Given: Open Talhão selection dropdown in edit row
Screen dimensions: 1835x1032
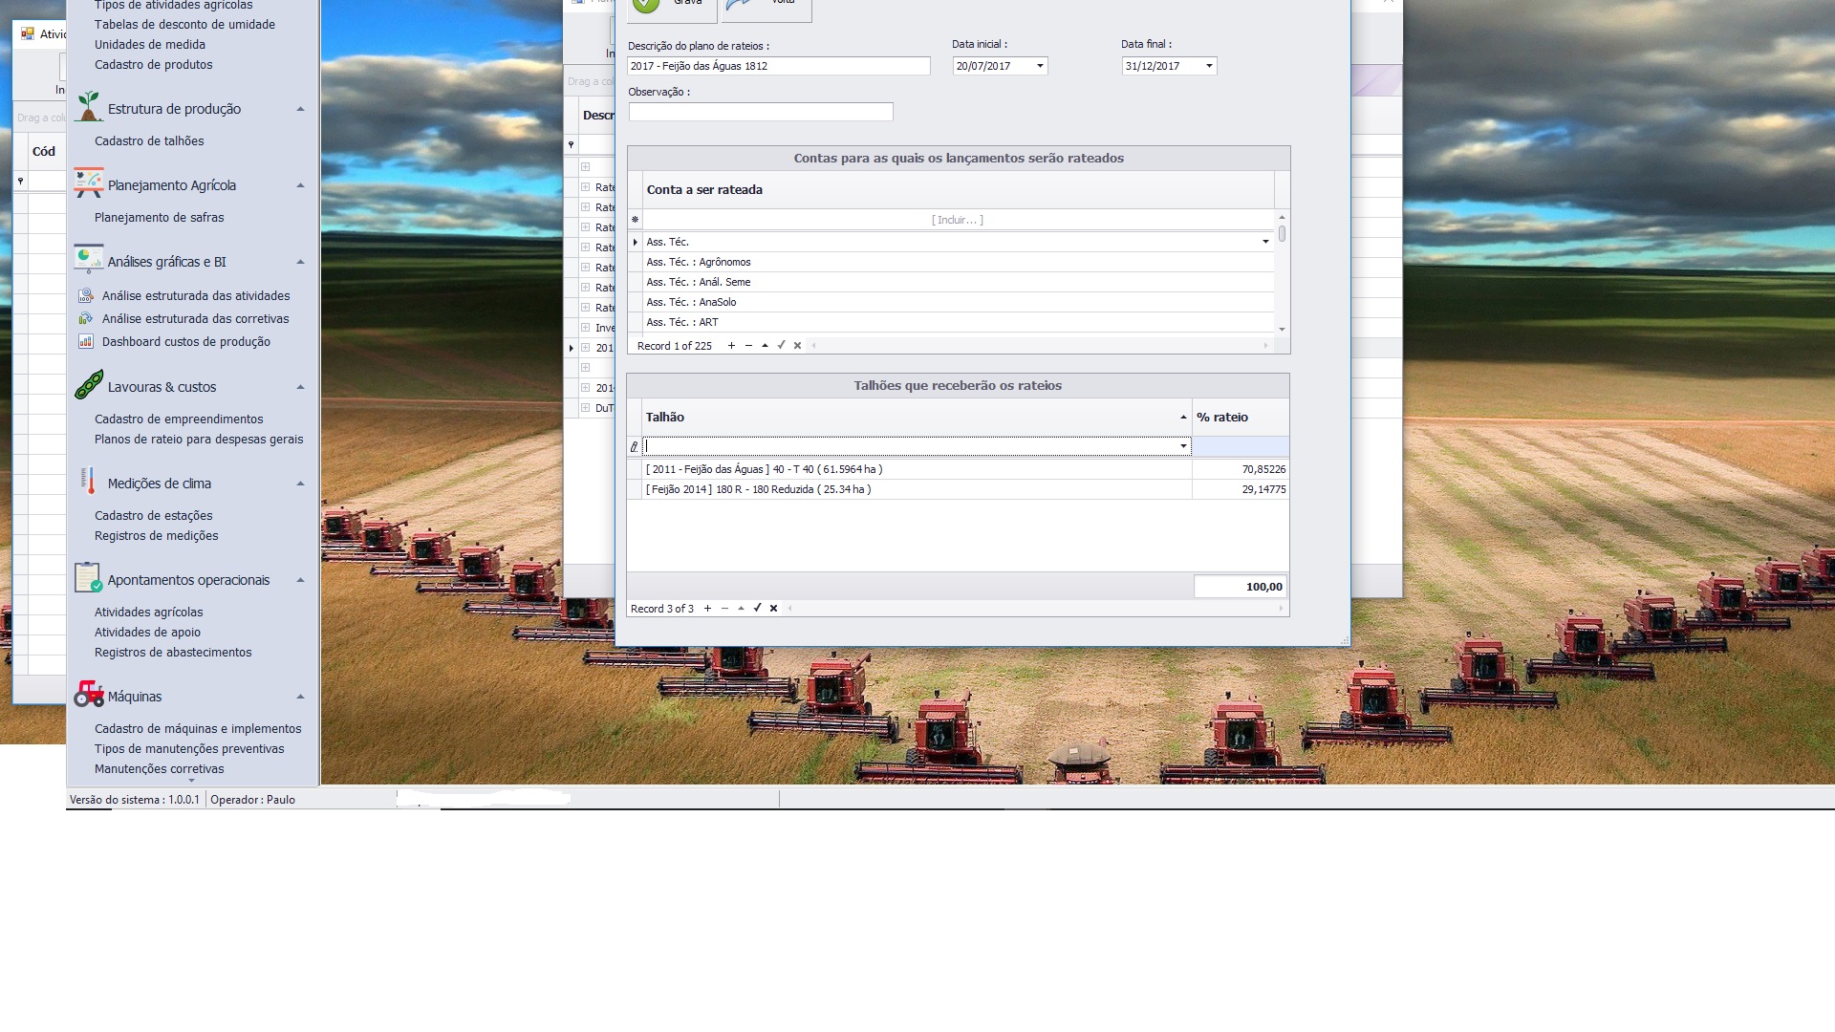Looking at the screenshot, I should point(1183,446).
